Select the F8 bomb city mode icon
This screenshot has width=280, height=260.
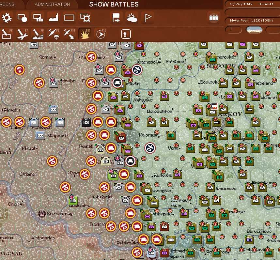coord(38,34)
